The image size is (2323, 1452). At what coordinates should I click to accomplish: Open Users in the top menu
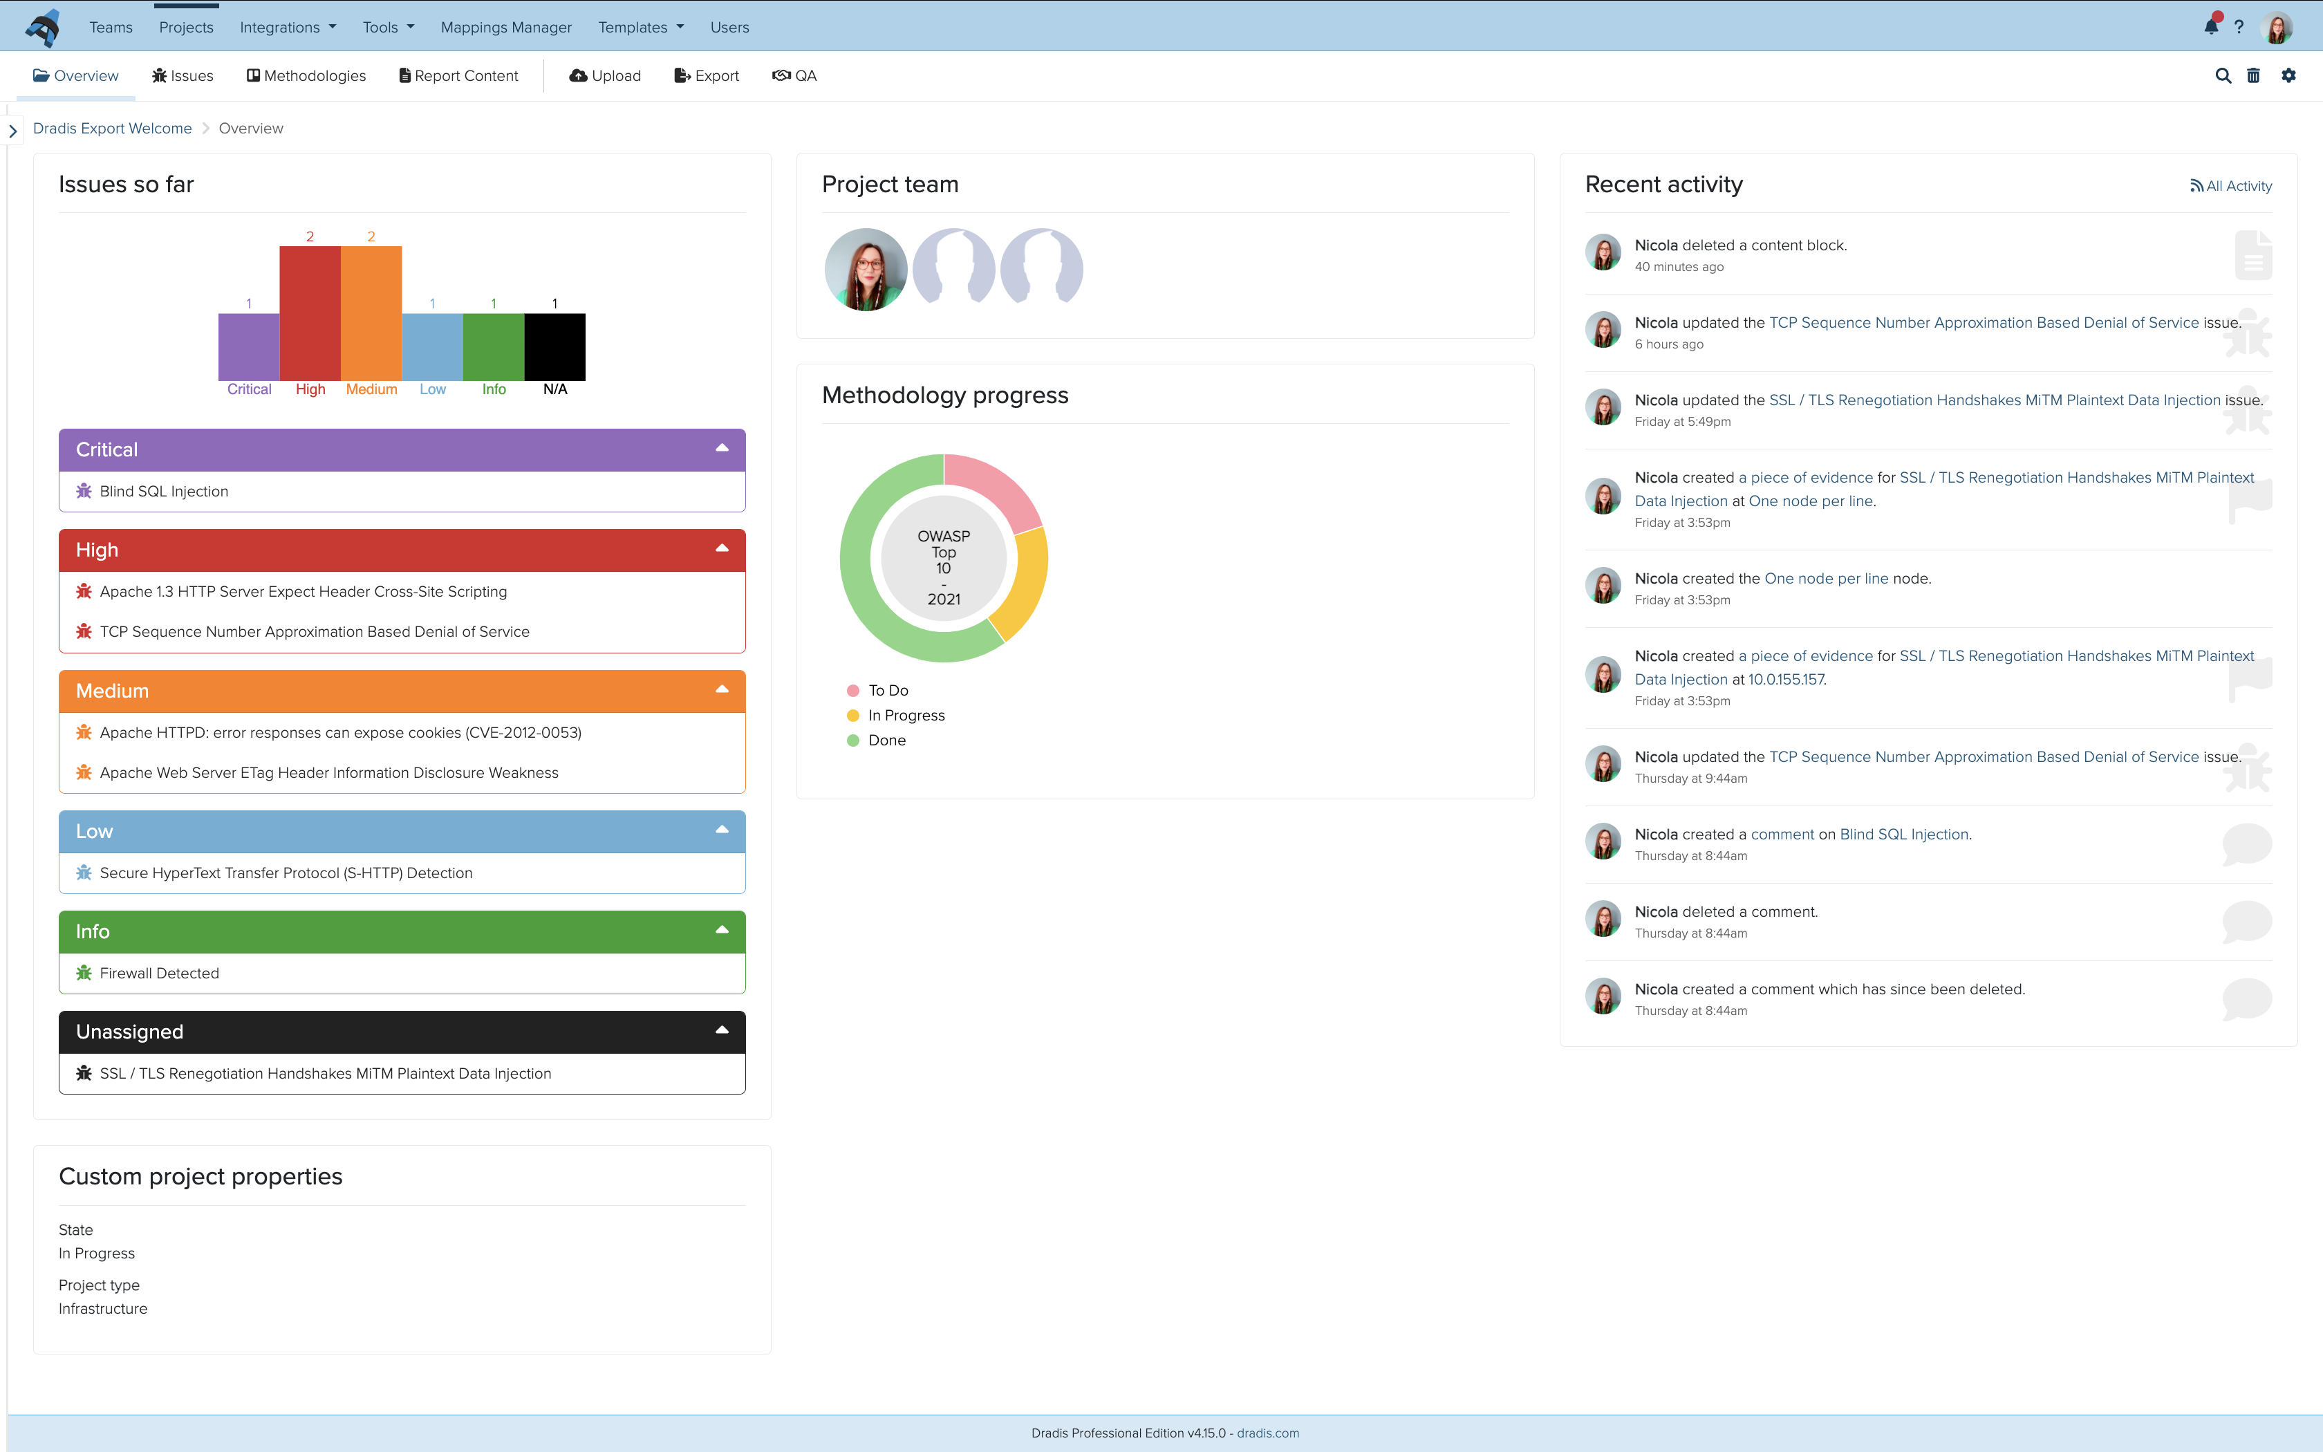tap(729, 27)
